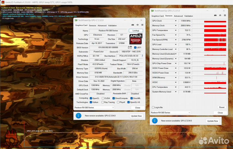The height and width of the screenshot is (149, 233).
Task: Open the GPU Load sensor dropdown
Action: coord(176,45)
